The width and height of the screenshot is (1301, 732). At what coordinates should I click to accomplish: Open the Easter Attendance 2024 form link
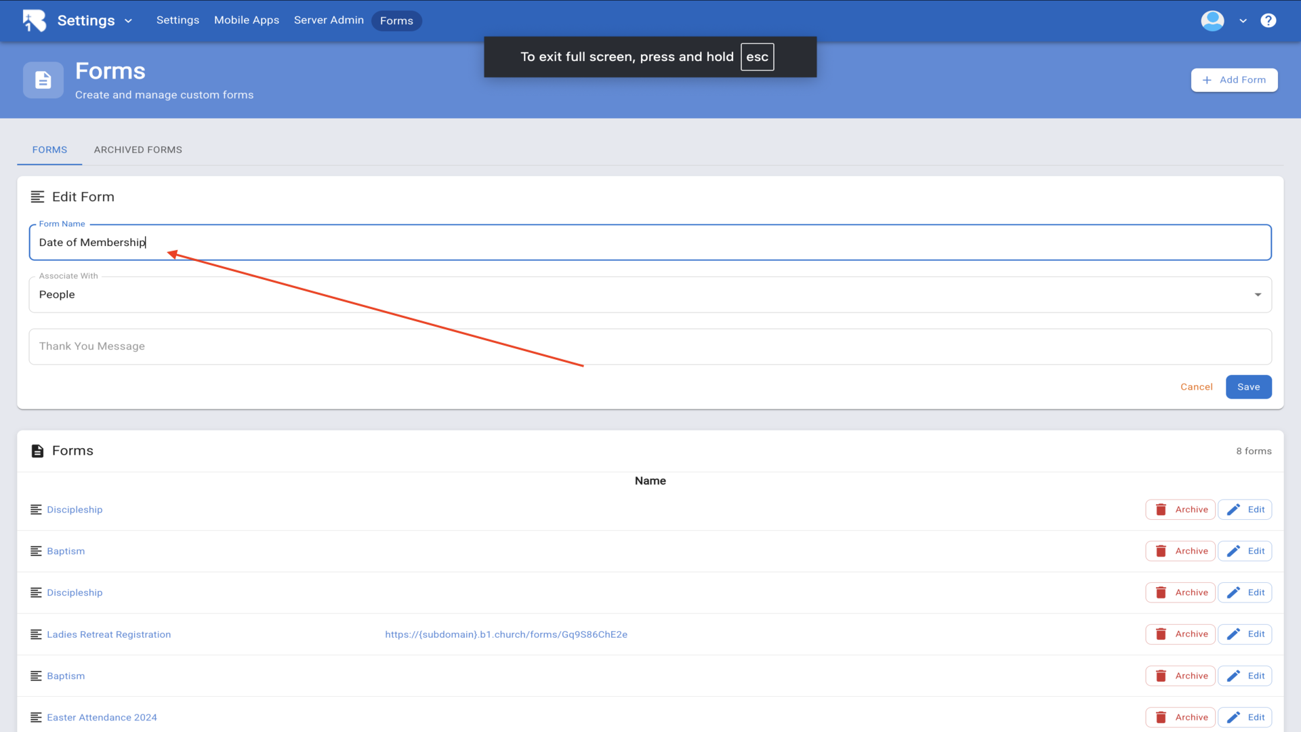102,717
